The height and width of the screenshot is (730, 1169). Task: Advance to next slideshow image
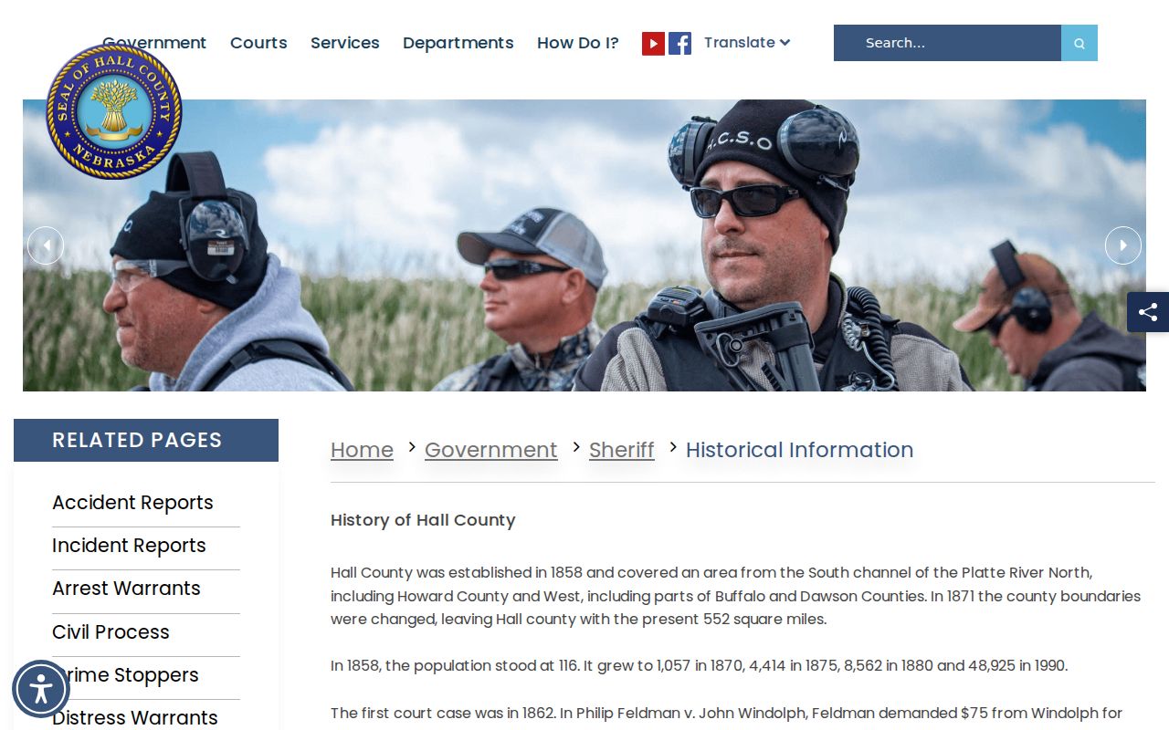tap(1123, 245)
